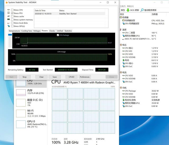Select the 电流 category row
This screenshot has width=169, height=145.
(x=123, y=72)
